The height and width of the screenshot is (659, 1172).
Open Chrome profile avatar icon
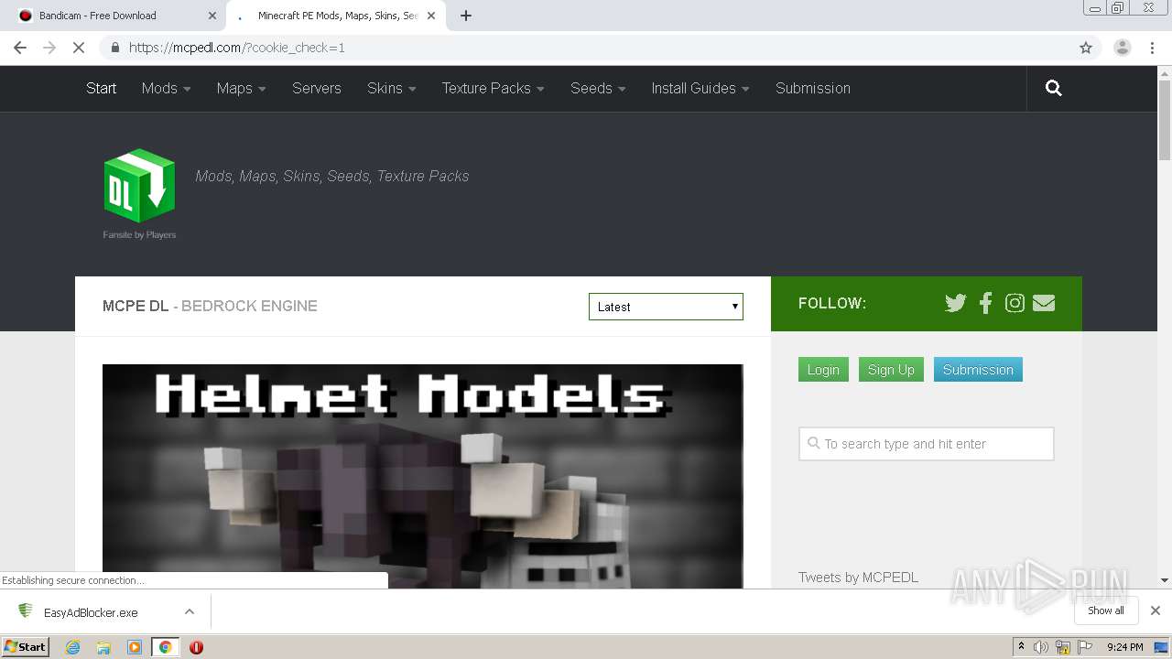(x=1123, y=48)
